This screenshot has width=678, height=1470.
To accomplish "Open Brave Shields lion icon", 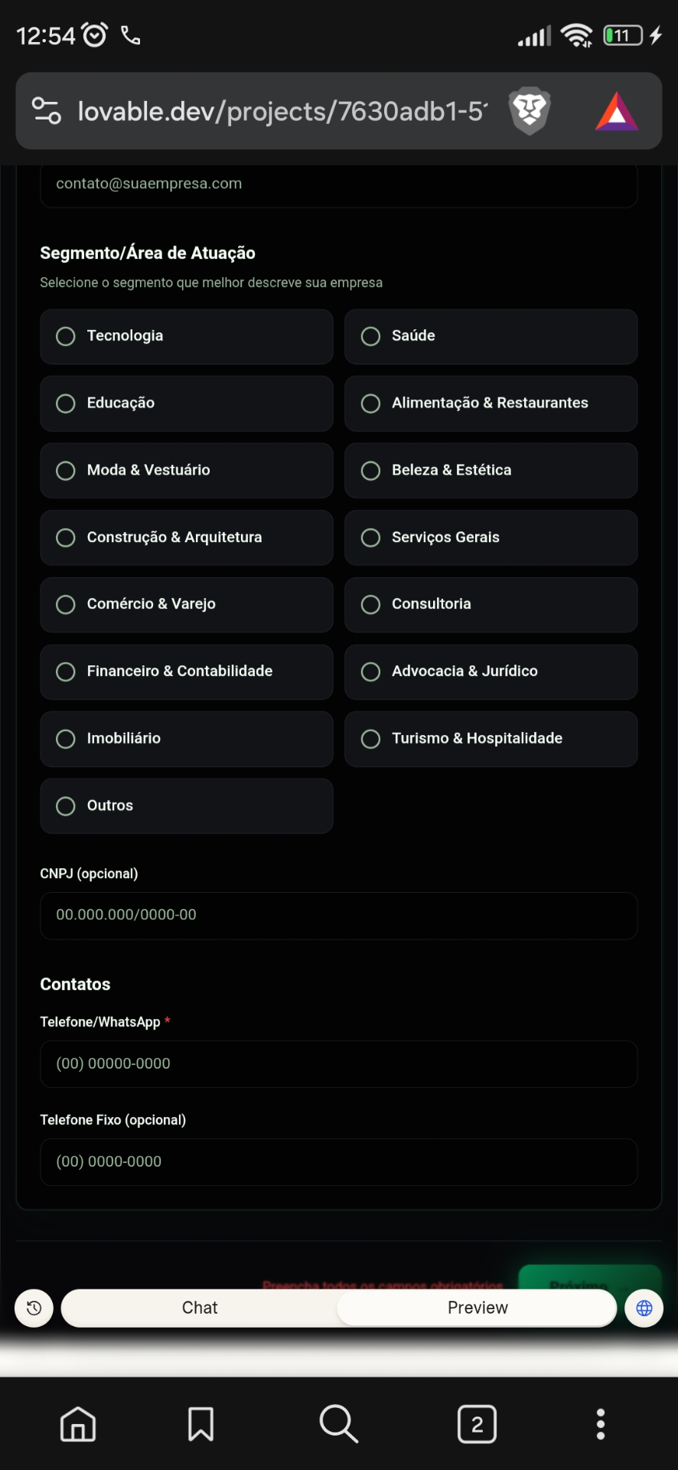I will [530, 111].
